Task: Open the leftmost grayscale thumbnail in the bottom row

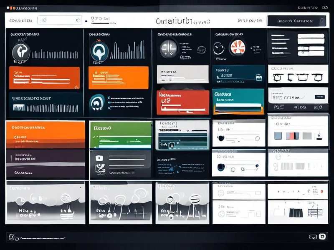Action: coord(46,202)
